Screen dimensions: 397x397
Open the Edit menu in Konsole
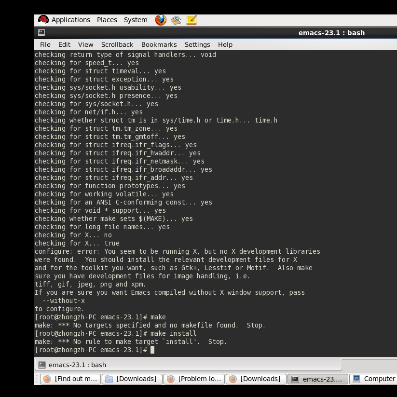tap(64, 44)
